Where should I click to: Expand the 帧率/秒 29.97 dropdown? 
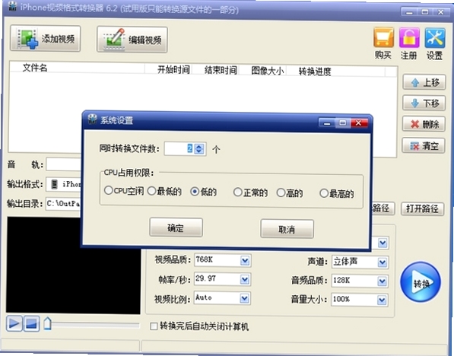[245, 279]
